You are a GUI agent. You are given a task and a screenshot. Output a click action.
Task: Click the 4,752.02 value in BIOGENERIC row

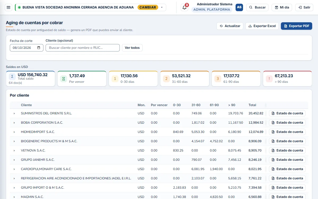point(216,141)
